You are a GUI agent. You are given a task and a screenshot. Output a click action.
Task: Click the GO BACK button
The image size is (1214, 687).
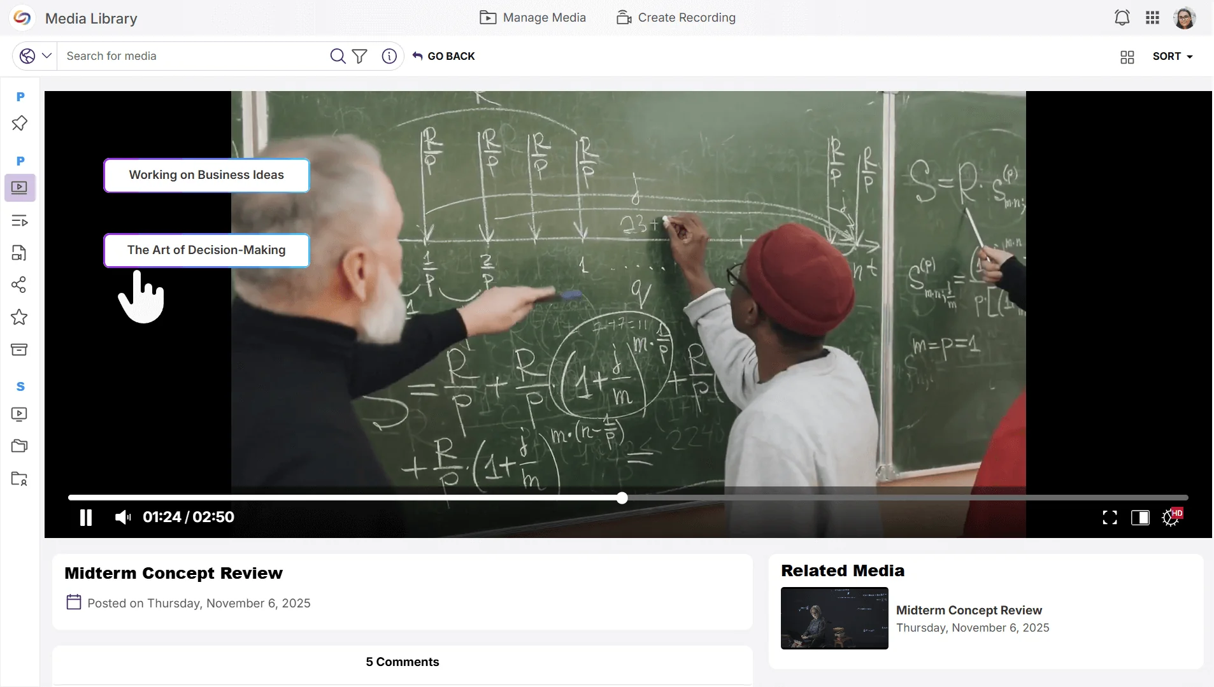(x=444, y=56)
